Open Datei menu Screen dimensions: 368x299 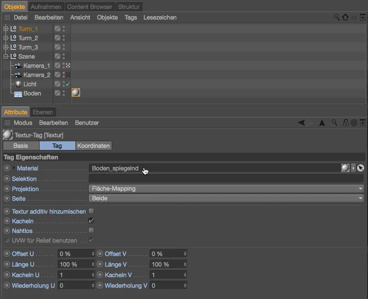tap(21, 17)
